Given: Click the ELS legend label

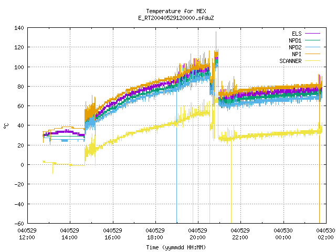Looking at the screenshot, I should tap(297, 34).
